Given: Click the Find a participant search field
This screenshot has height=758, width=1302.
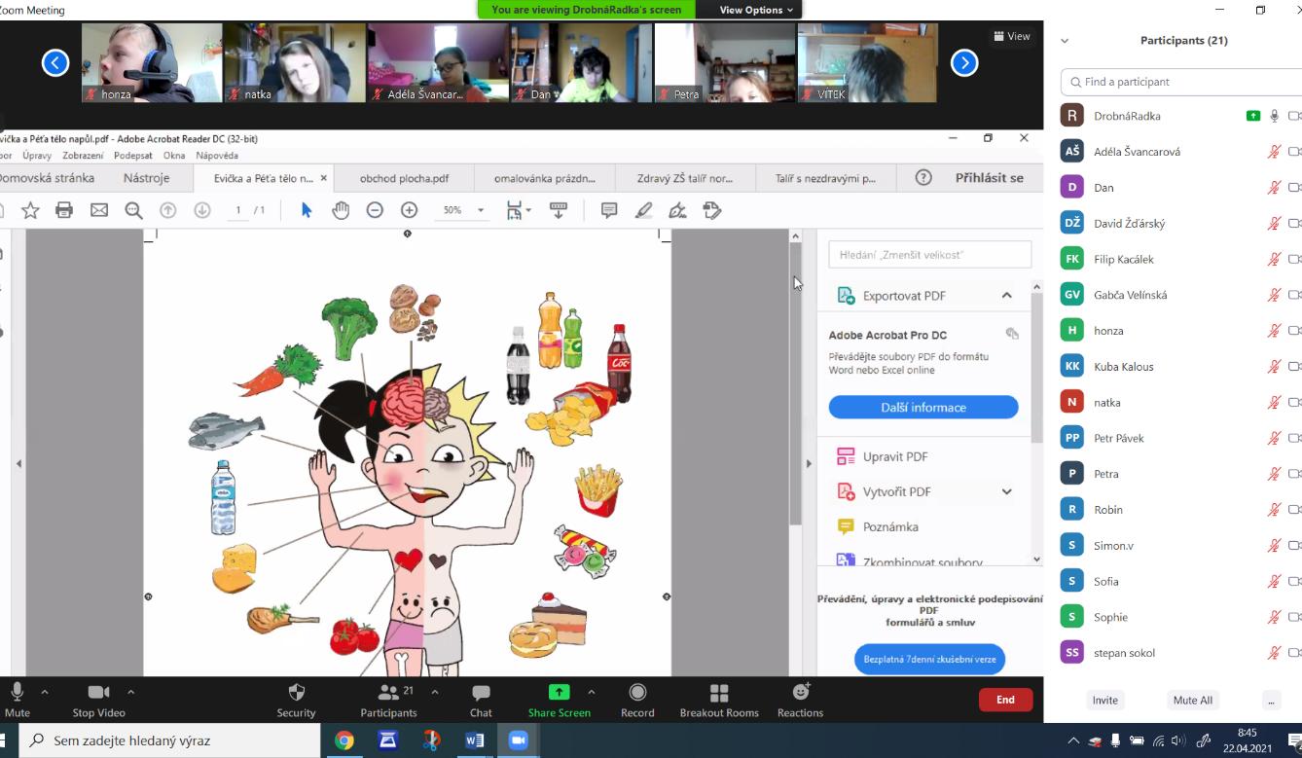Looking at the screenshot, I should pos(1182,82).
